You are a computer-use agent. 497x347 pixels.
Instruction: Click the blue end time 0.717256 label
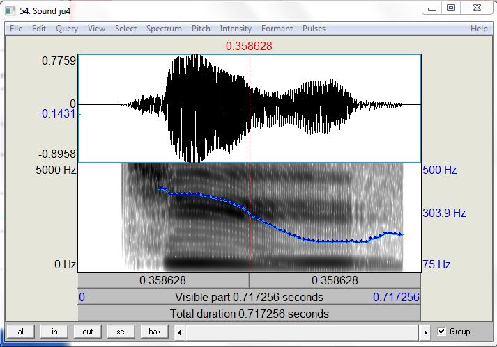[396, 297]
